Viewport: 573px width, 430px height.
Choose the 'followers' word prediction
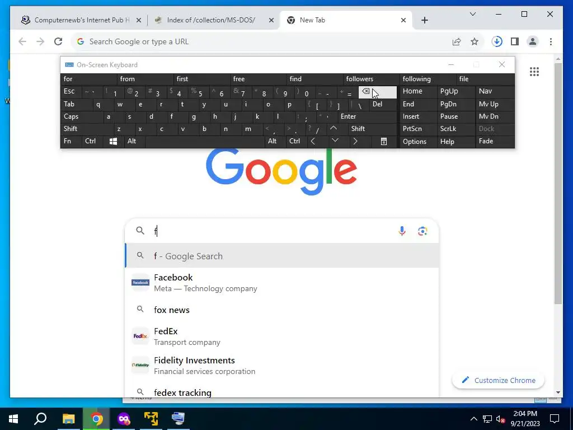point(372,79)
